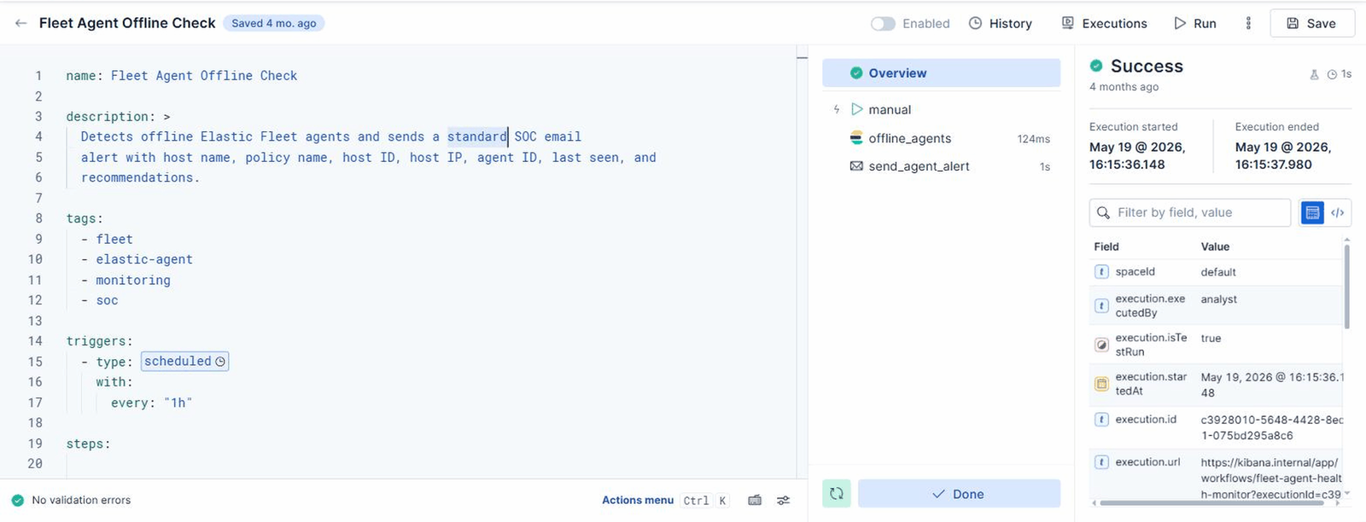Click the 'analyst' value cell
Viewport: 1366px width, 522px height.
click(1218, 299)
